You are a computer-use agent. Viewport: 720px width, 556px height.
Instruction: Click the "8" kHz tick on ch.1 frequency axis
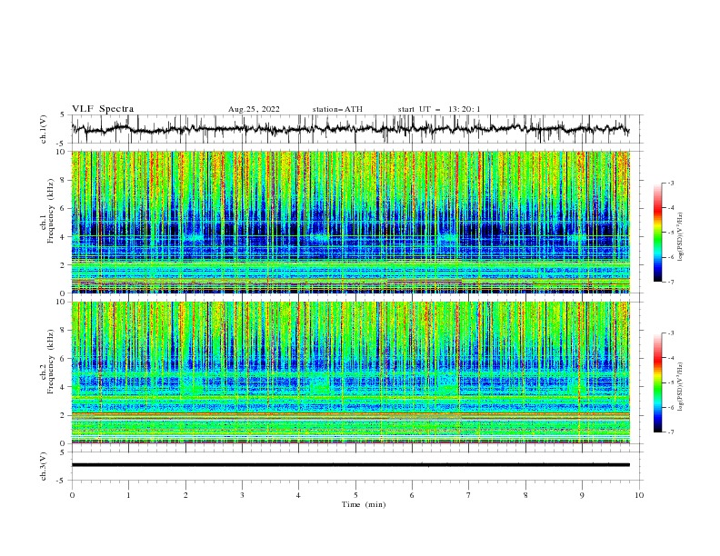(64, 180)
